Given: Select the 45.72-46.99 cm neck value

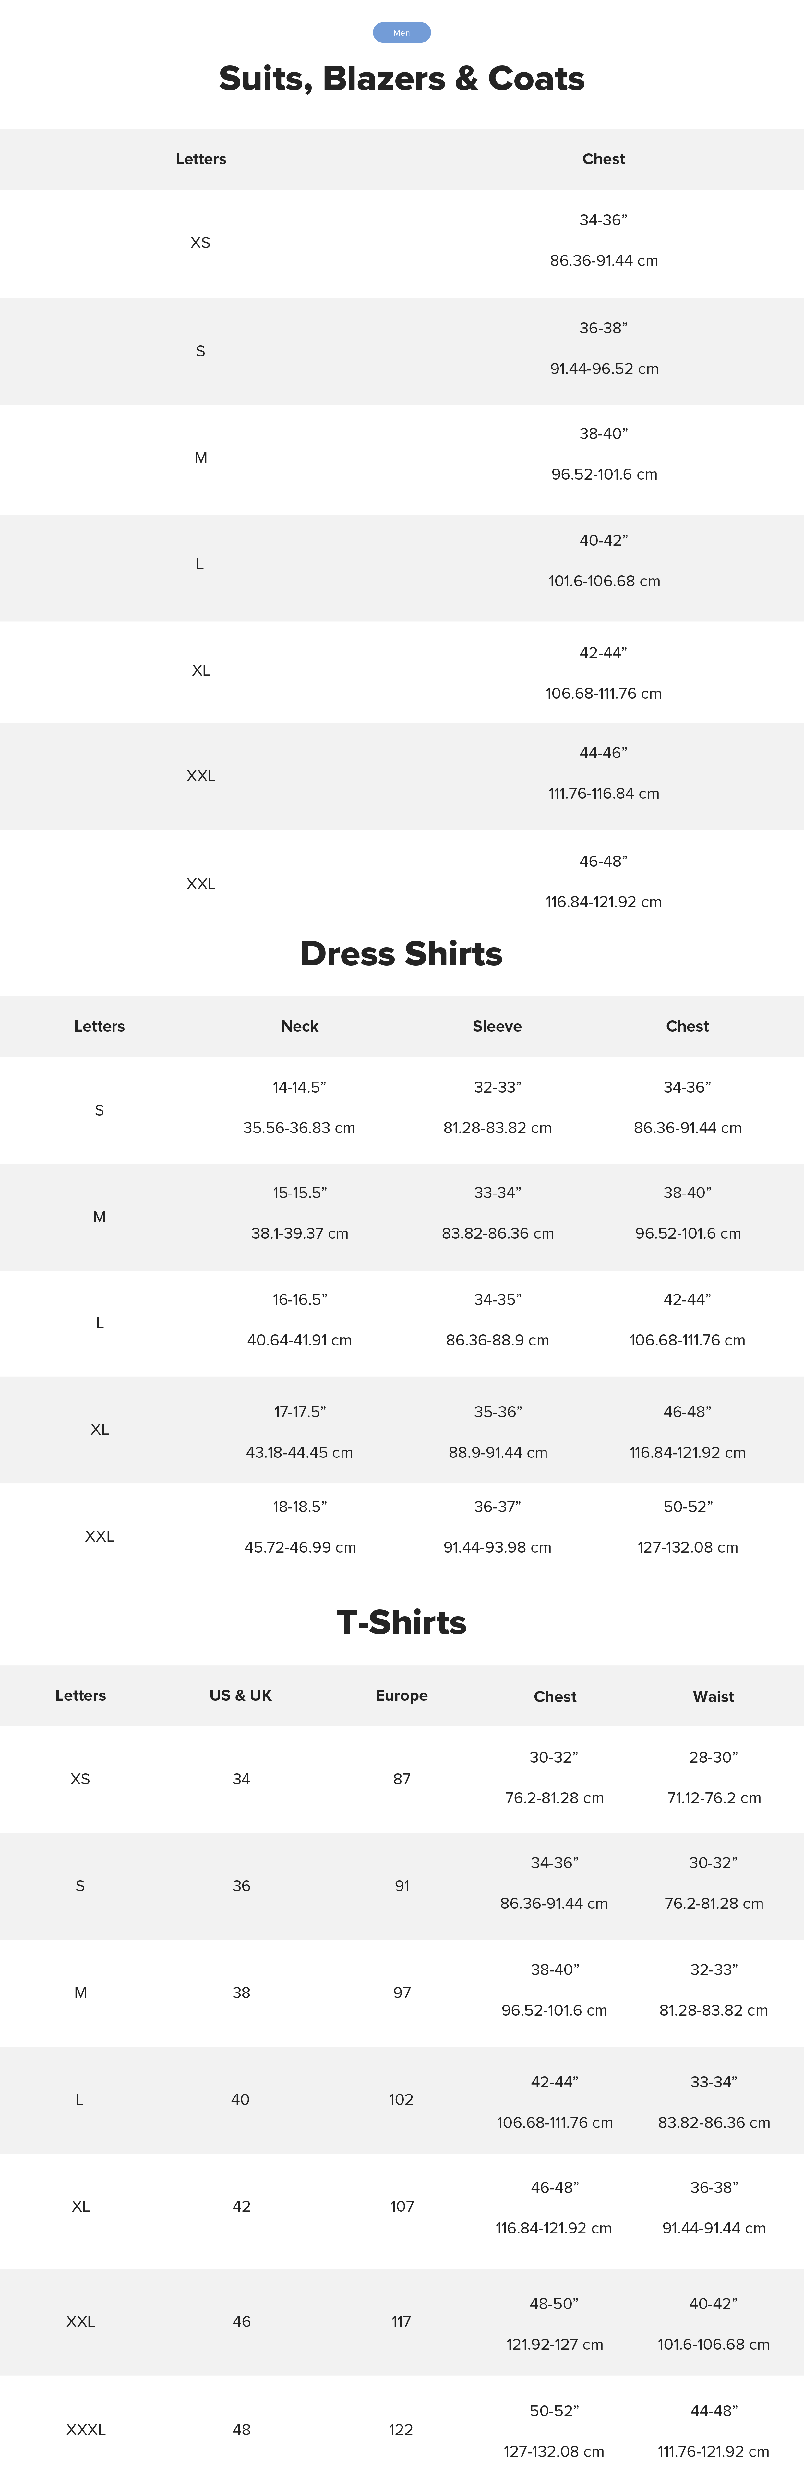Looking at the screenshot, I should 300,1547.
